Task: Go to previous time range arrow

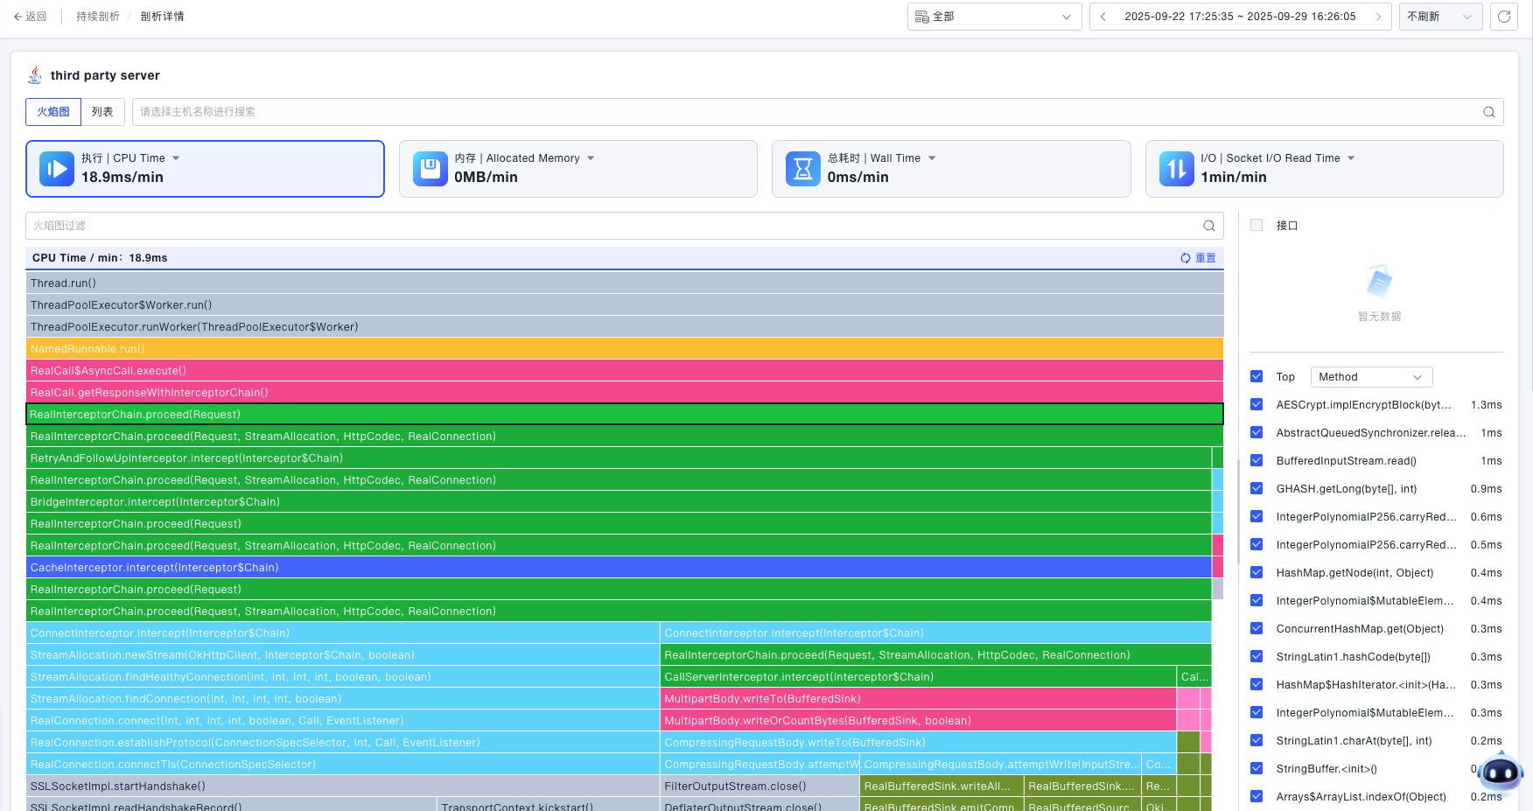Action: pos(1103,17)
